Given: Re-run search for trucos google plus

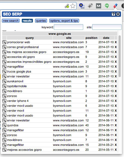Looking at the screenshot, I should 4,71.
